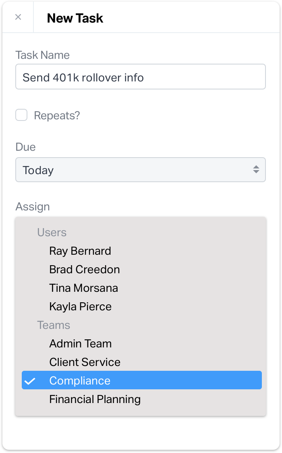
Task: Assign task to Brad Creedon
Action: (84, 269)
